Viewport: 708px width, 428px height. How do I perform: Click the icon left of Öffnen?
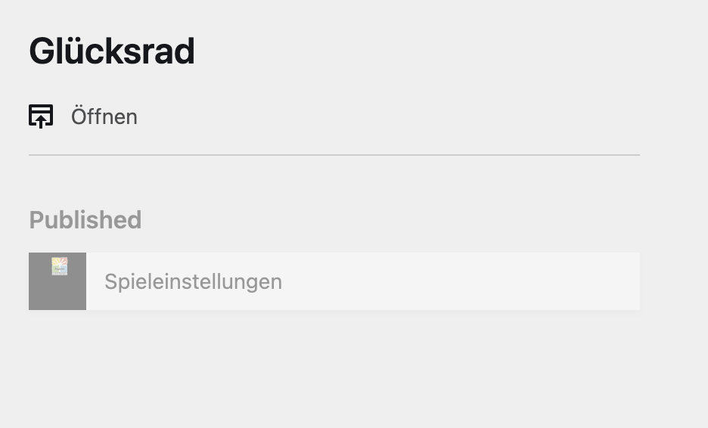pos(41,116)
